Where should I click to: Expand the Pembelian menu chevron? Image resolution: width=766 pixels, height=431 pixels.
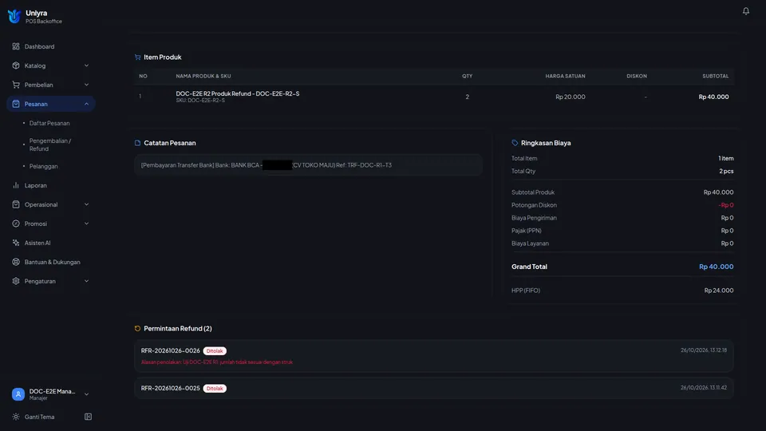pyautogui.click(x=86, y=85)
